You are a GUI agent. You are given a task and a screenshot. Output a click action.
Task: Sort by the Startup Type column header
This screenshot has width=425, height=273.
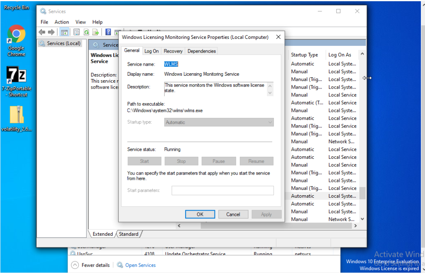click(304, 55)
